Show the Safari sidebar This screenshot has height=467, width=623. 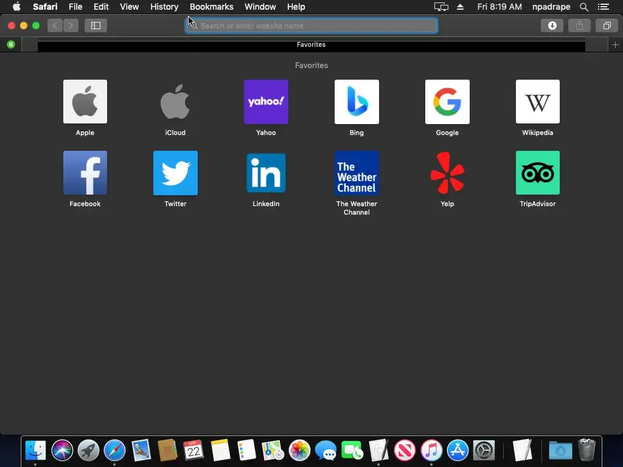[96, 26]
